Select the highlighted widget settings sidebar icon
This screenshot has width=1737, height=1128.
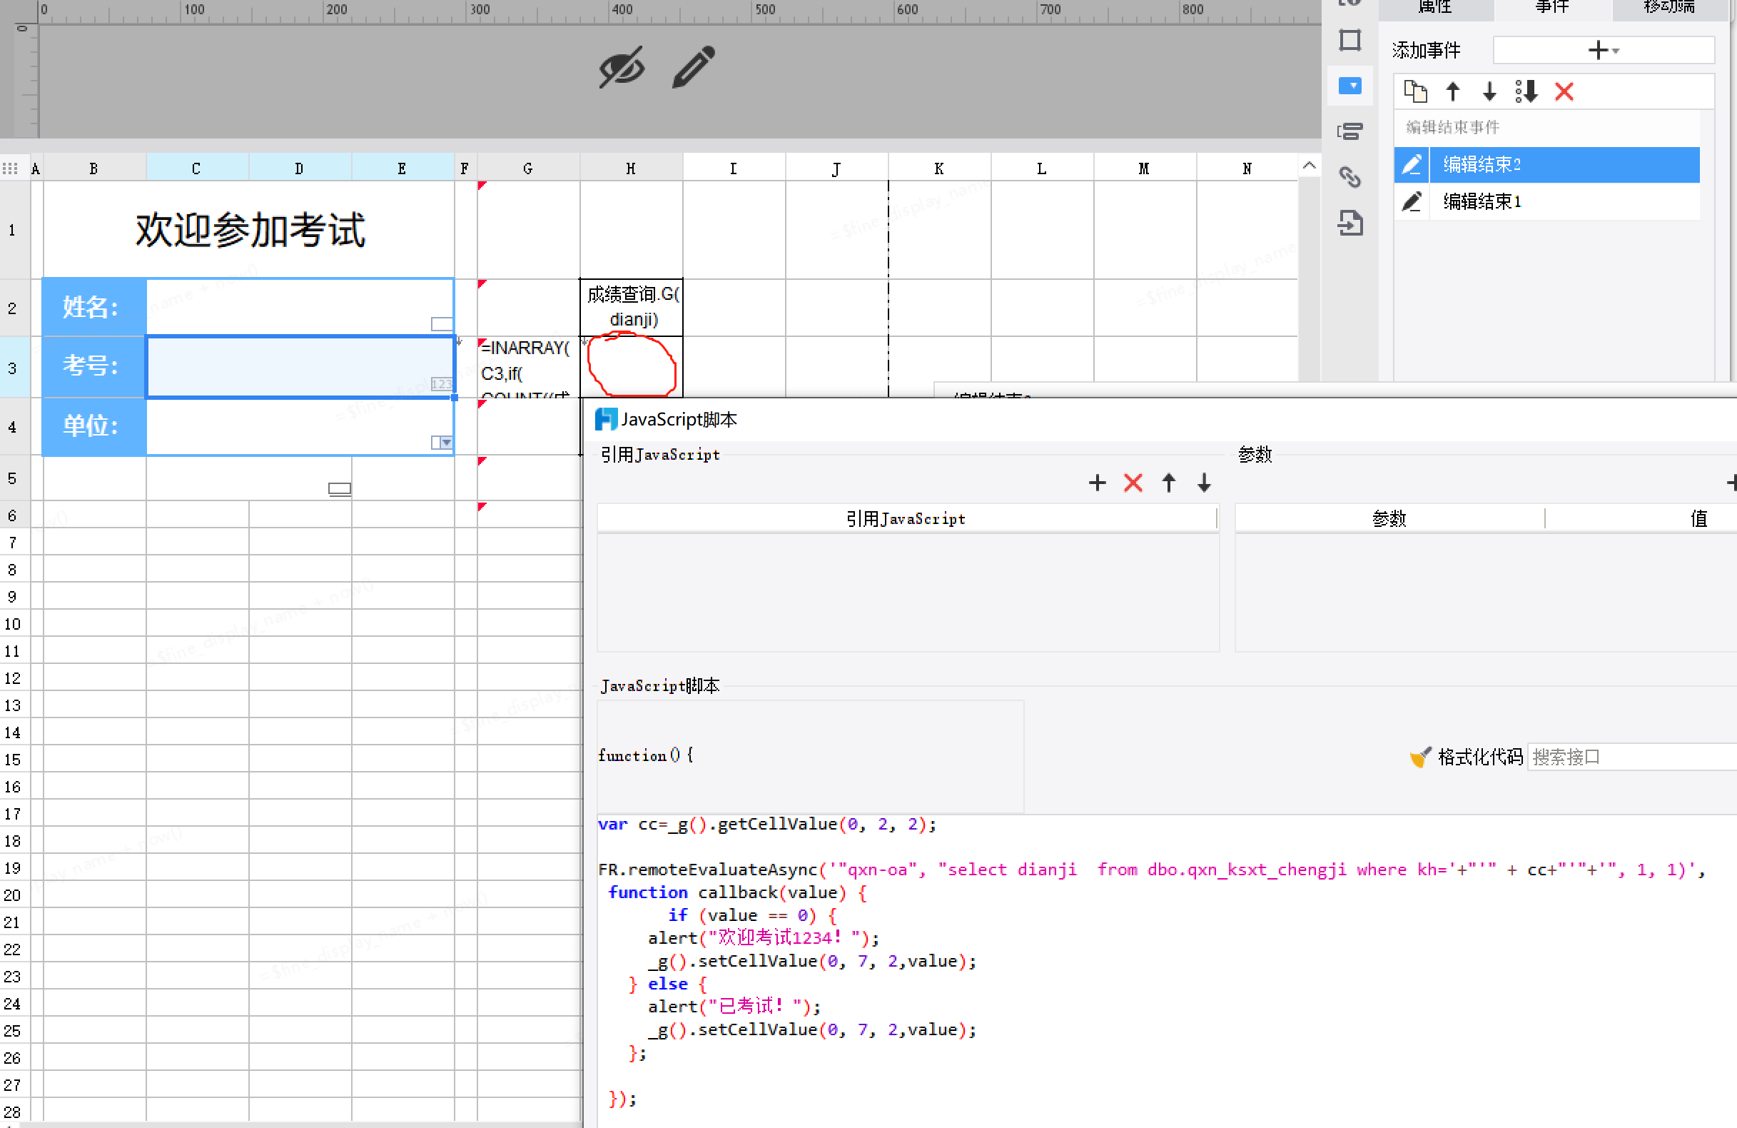(x=1350, y=86)
